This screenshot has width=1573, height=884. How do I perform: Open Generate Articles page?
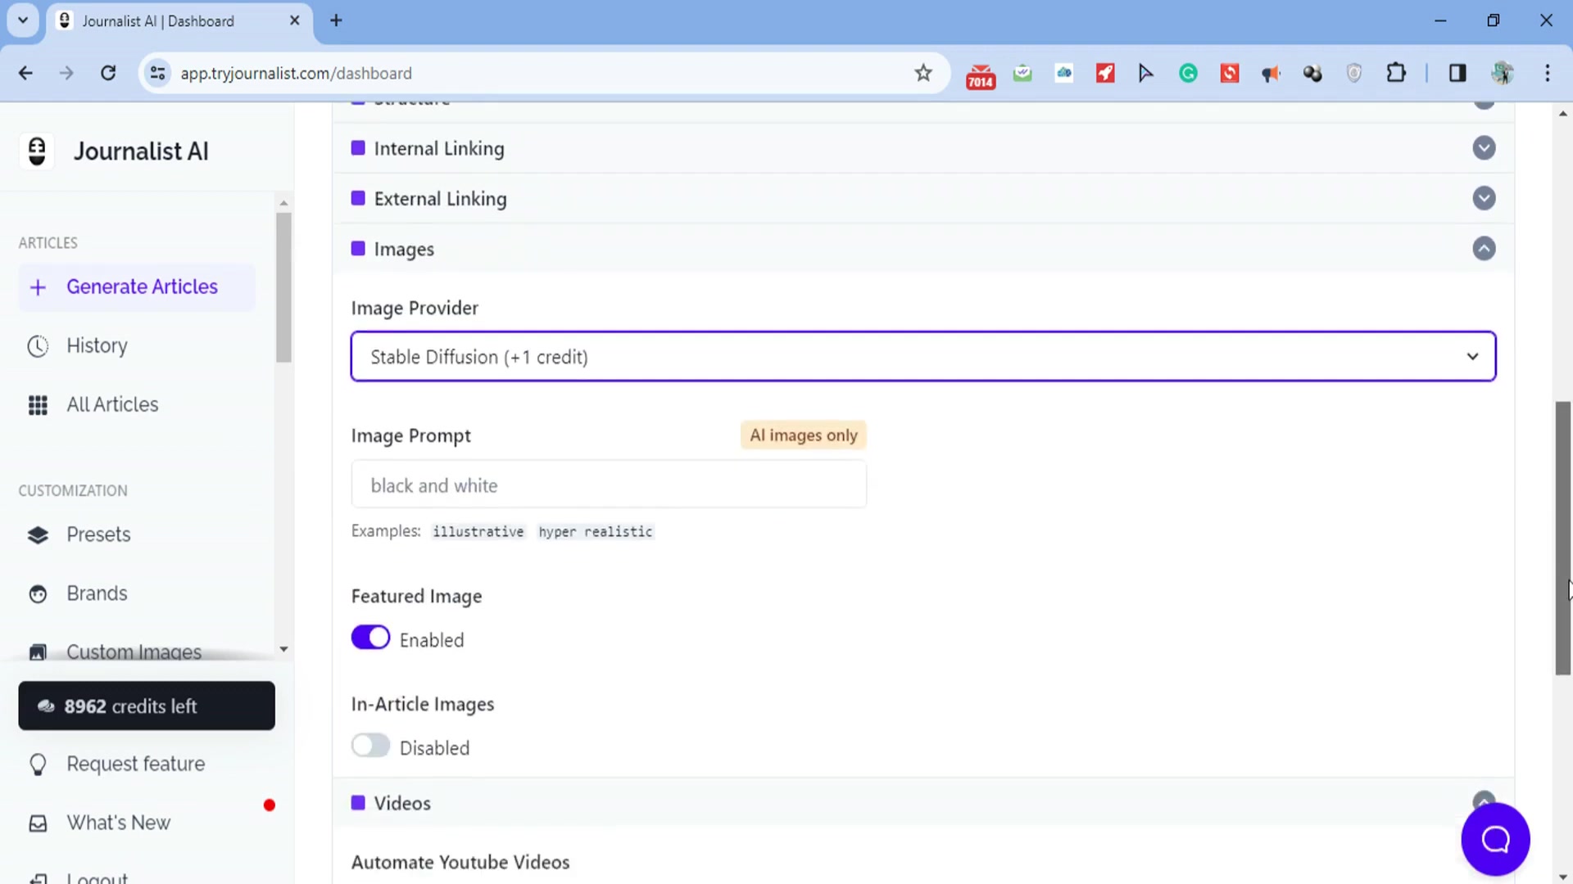coord(137,287)
